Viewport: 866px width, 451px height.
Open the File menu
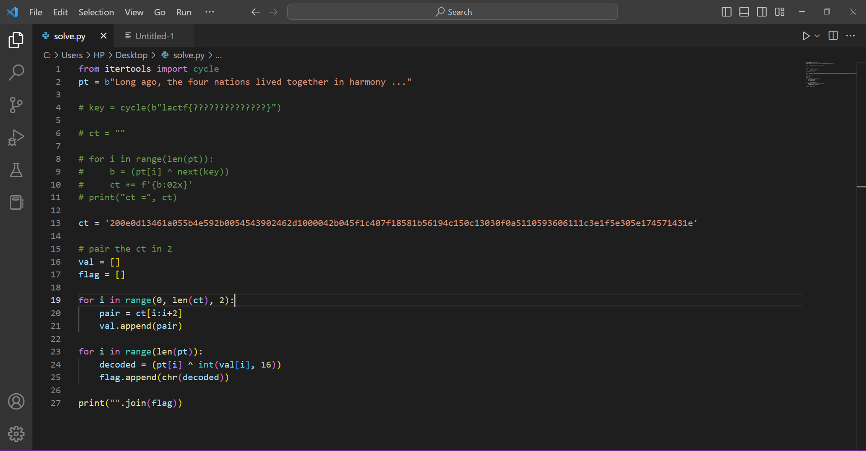click(36, 12)
